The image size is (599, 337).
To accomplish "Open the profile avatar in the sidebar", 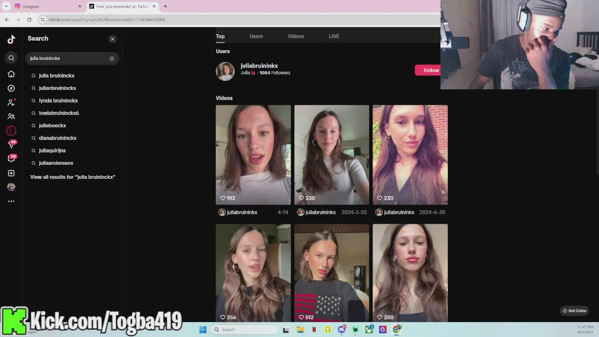I will pyautogui.click(x=11, y=187).
